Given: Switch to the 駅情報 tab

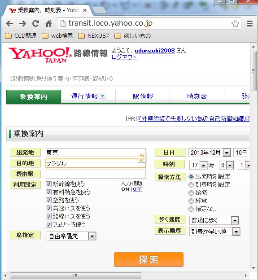Looking at the screenshot, I should tap(143, 96).
